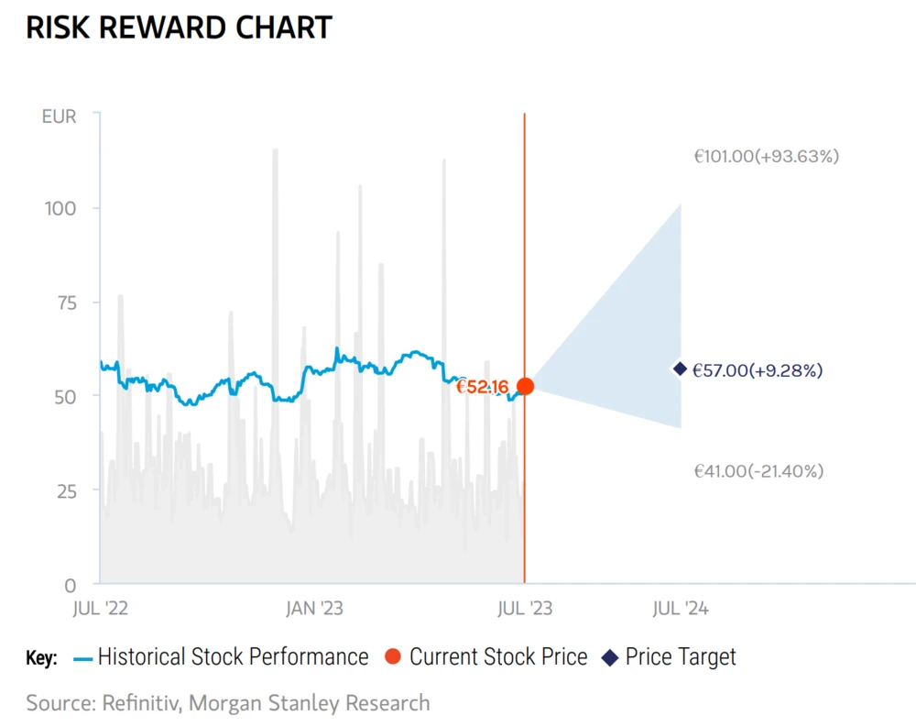The image size is (916, 727).
Task: Click the navy price target diamond on chart
Action: pos(680,369)
